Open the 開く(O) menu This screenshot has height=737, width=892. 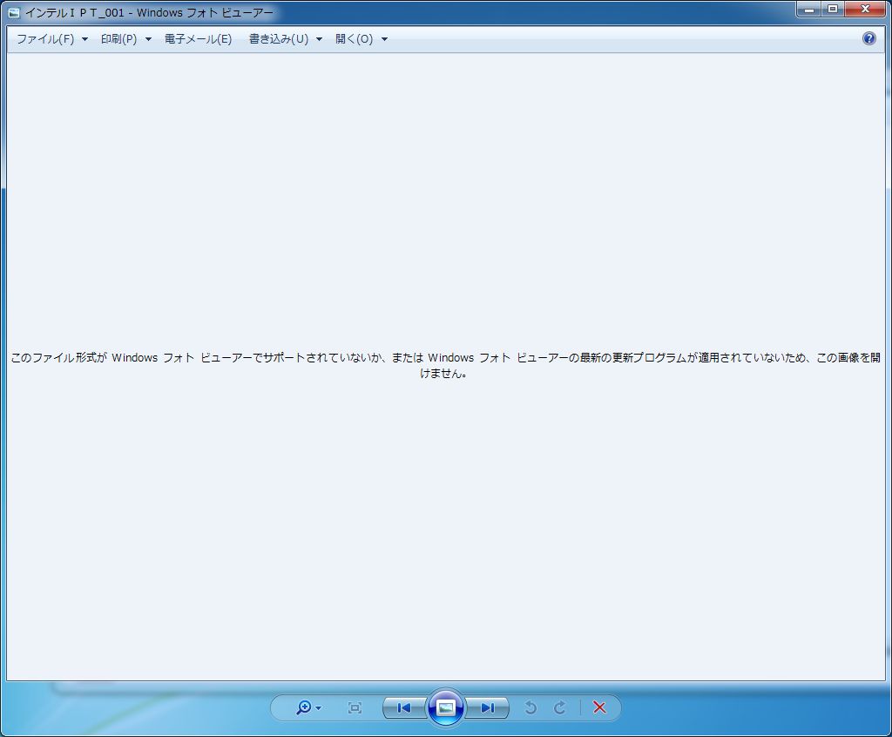[354, 38]
